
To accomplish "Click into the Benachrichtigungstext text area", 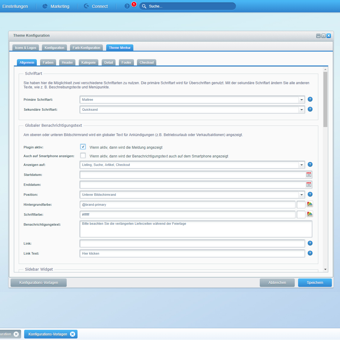I will click(196, 229).
